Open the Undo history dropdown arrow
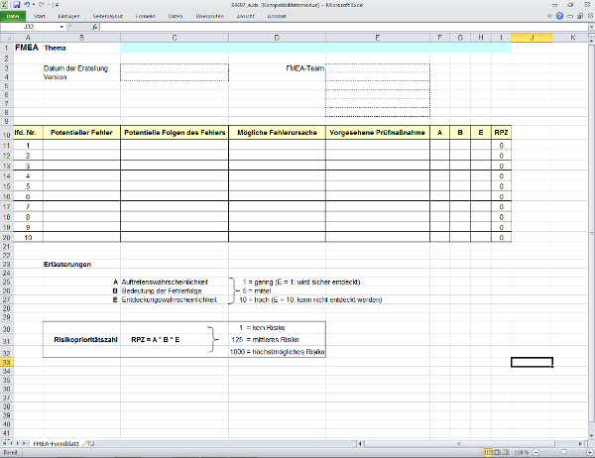This screenshot has width=595, height=458. tap(33, 5)
